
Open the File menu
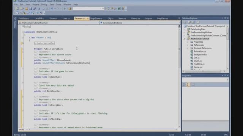tap(16, 5)
